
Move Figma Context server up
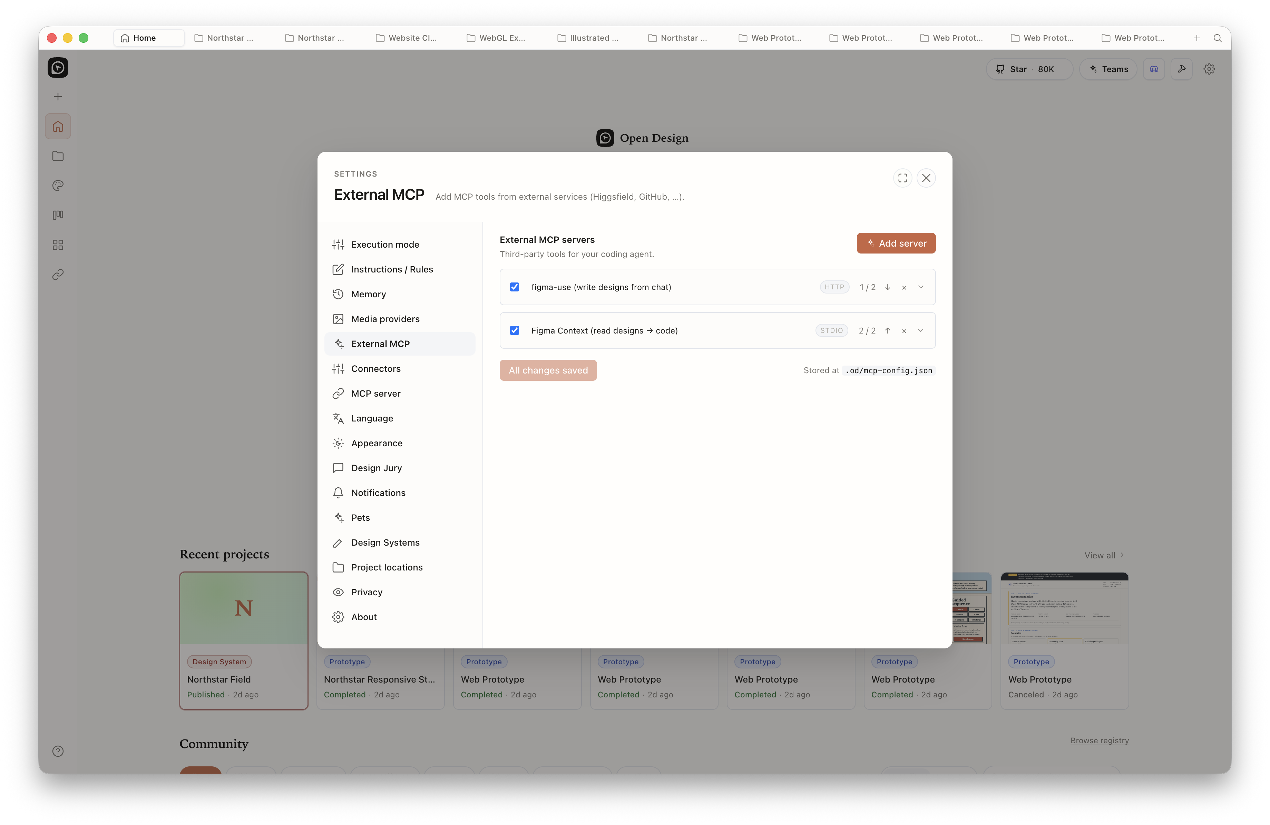tap(887, 331)
